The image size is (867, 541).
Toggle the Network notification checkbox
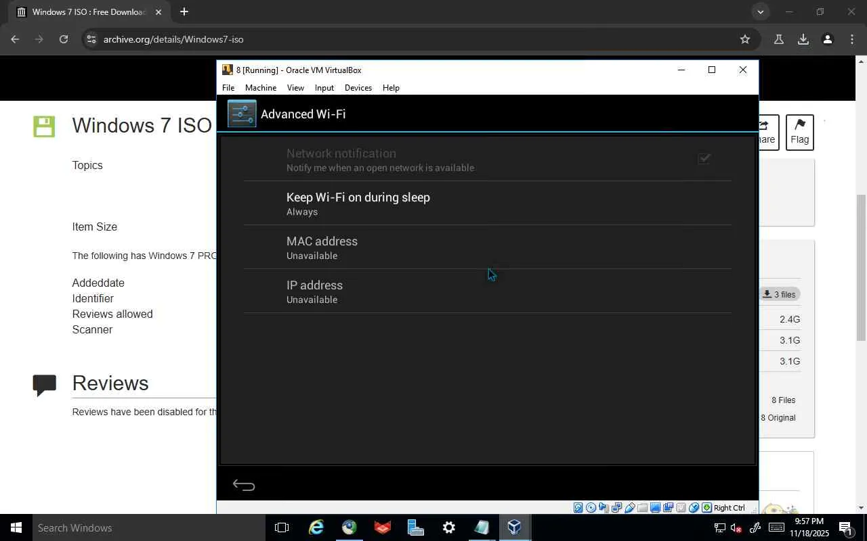(x=704, y=158)
